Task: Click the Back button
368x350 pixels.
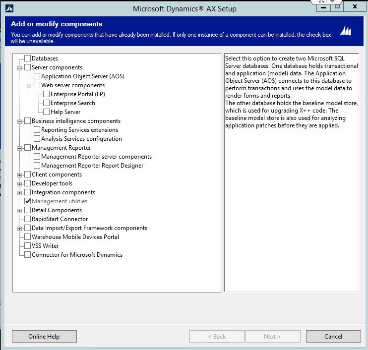Action: (x=217, y=337)
